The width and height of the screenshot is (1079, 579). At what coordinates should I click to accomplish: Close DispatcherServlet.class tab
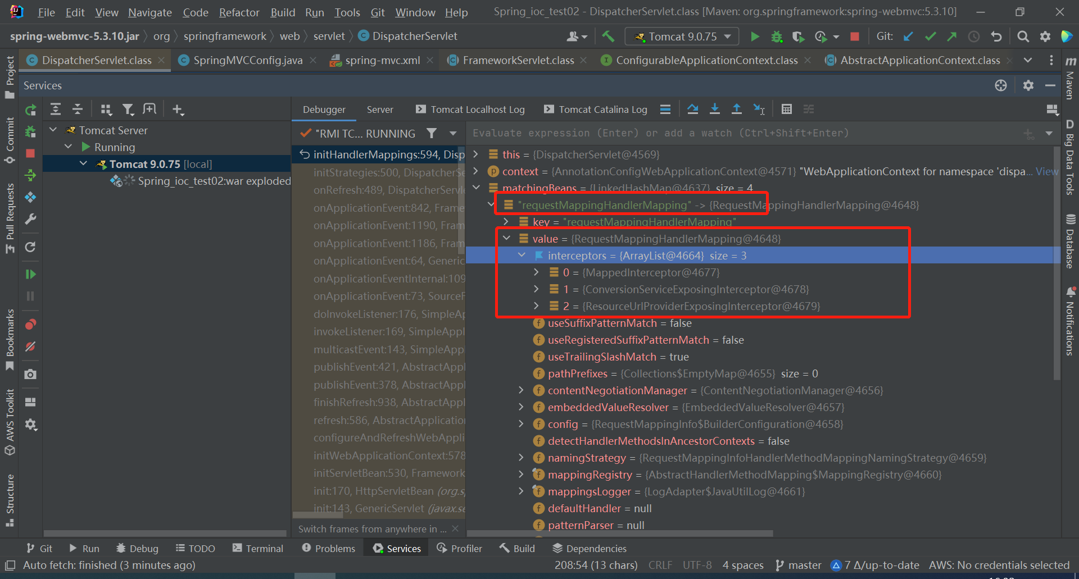coord(161,60)
